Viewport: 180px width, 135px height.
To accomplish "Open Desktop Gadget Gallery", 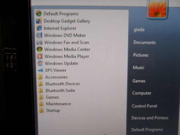I will tap(67, 21).
